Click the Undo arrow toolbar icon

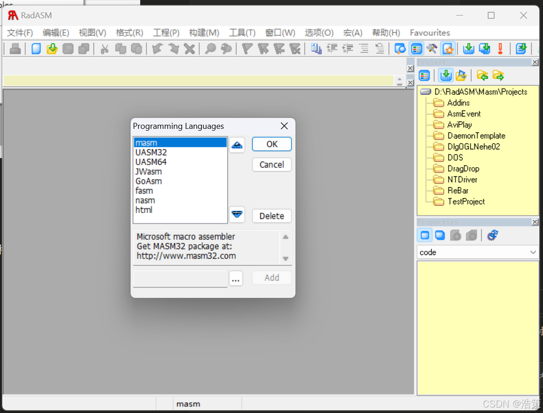pyautogui.click(x=158, y=49)
